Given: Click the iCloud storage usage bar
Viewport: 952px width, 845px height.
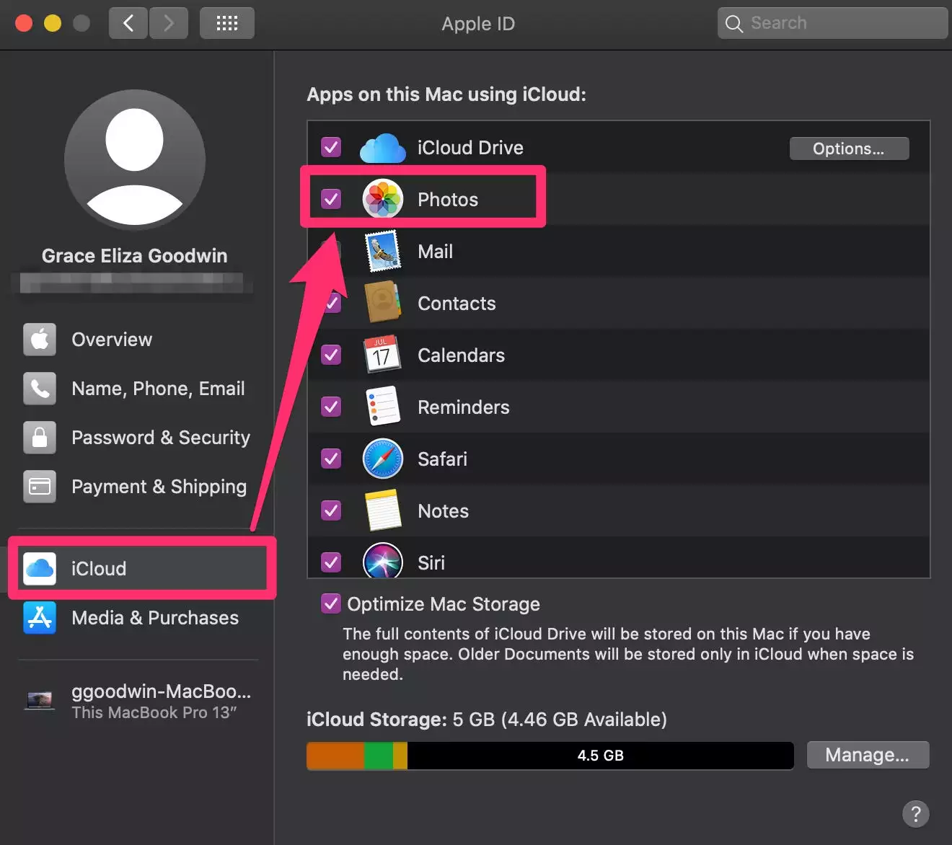Looking at the screenshot, I should pyautogui.click(x=550, y=756).
